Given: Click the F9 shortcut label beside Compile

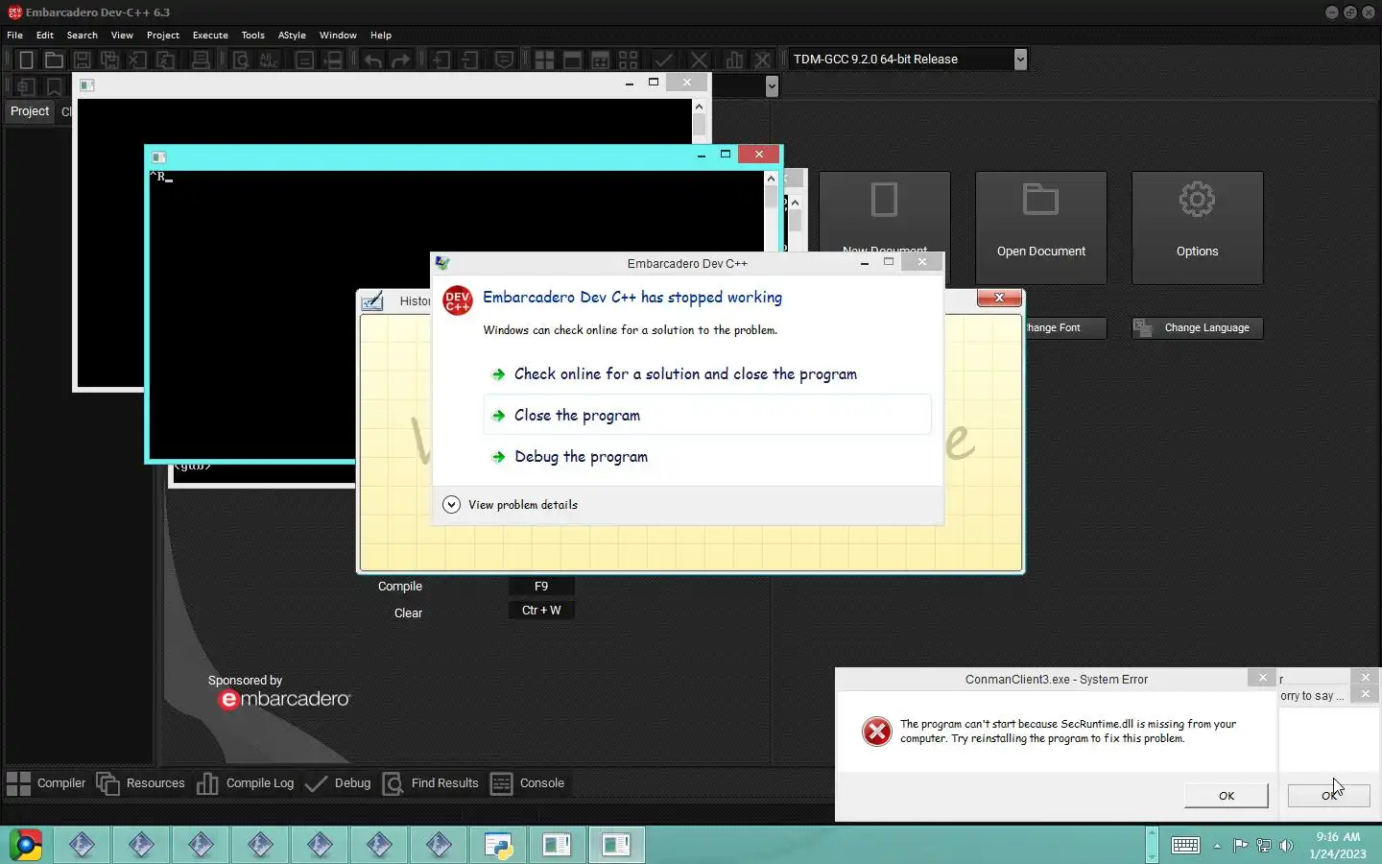Looking at the screenshot, I should tap(541, 587).
